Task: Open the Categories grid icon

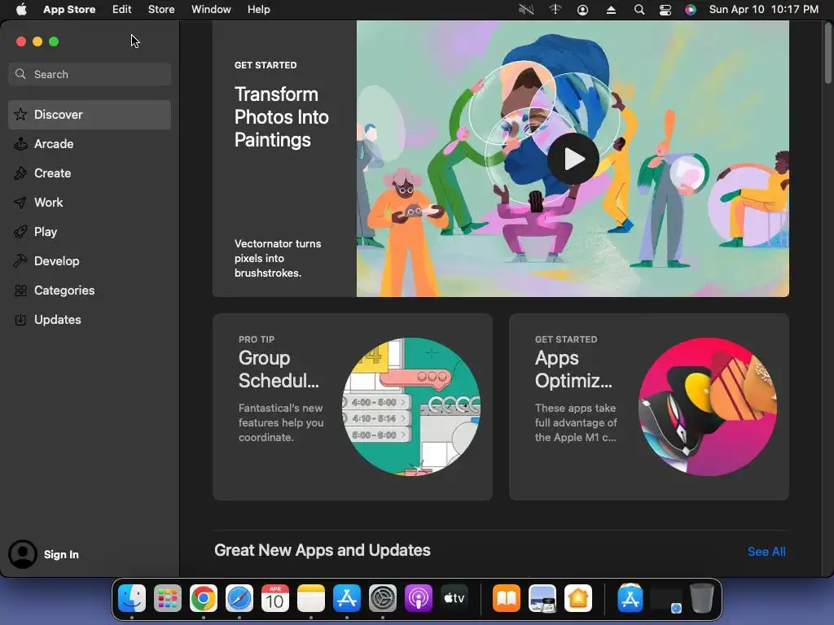Action: [20, 291]
